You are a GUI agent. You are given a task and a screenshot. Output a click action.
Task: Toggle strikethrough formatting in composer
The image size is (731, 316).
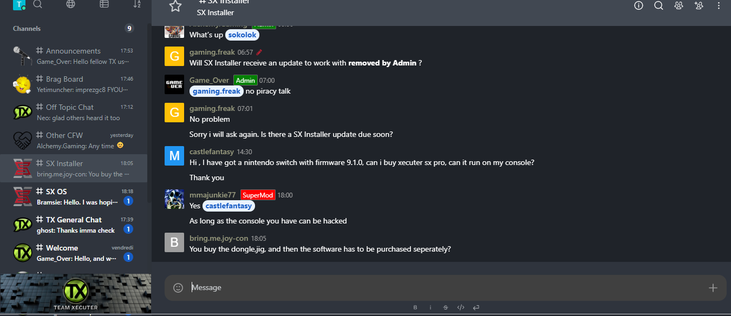click(446, 307)
